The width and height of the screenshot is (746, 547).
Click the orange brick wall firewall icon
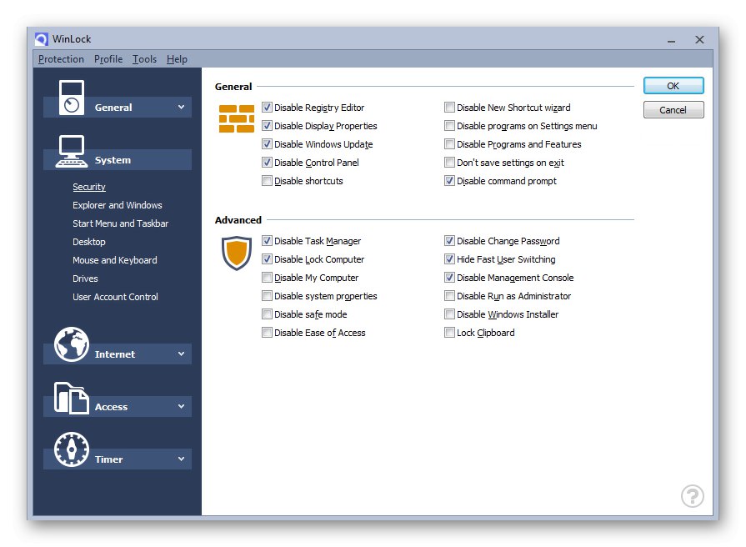[x=237, y=118]
